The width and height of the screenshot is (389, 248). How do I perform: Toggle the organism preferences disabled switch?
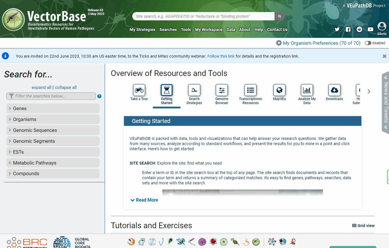click(x=368, y=43)
